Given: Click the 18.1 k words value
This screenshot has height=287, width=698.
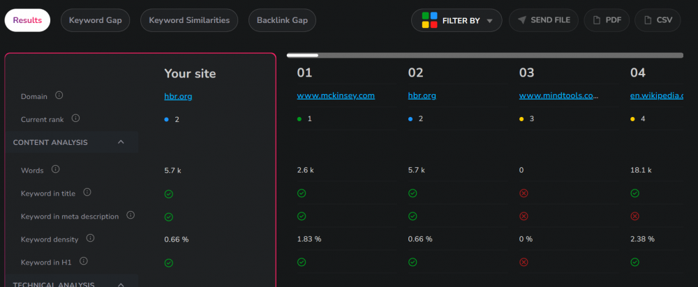Looking at the screenshot, I should [x=641, y=170].
